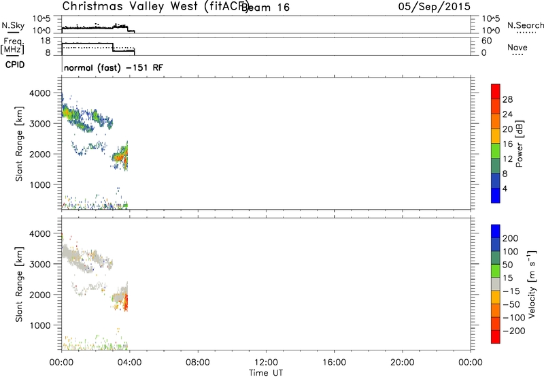The image size is (544, 377).
Task: Click the 'Power [dB]' colorbar label
Action: [519, 144]
